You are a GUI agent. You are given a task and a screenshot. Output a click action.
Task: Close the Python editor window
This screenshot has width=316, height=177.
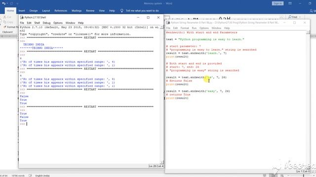pos(305,23)
